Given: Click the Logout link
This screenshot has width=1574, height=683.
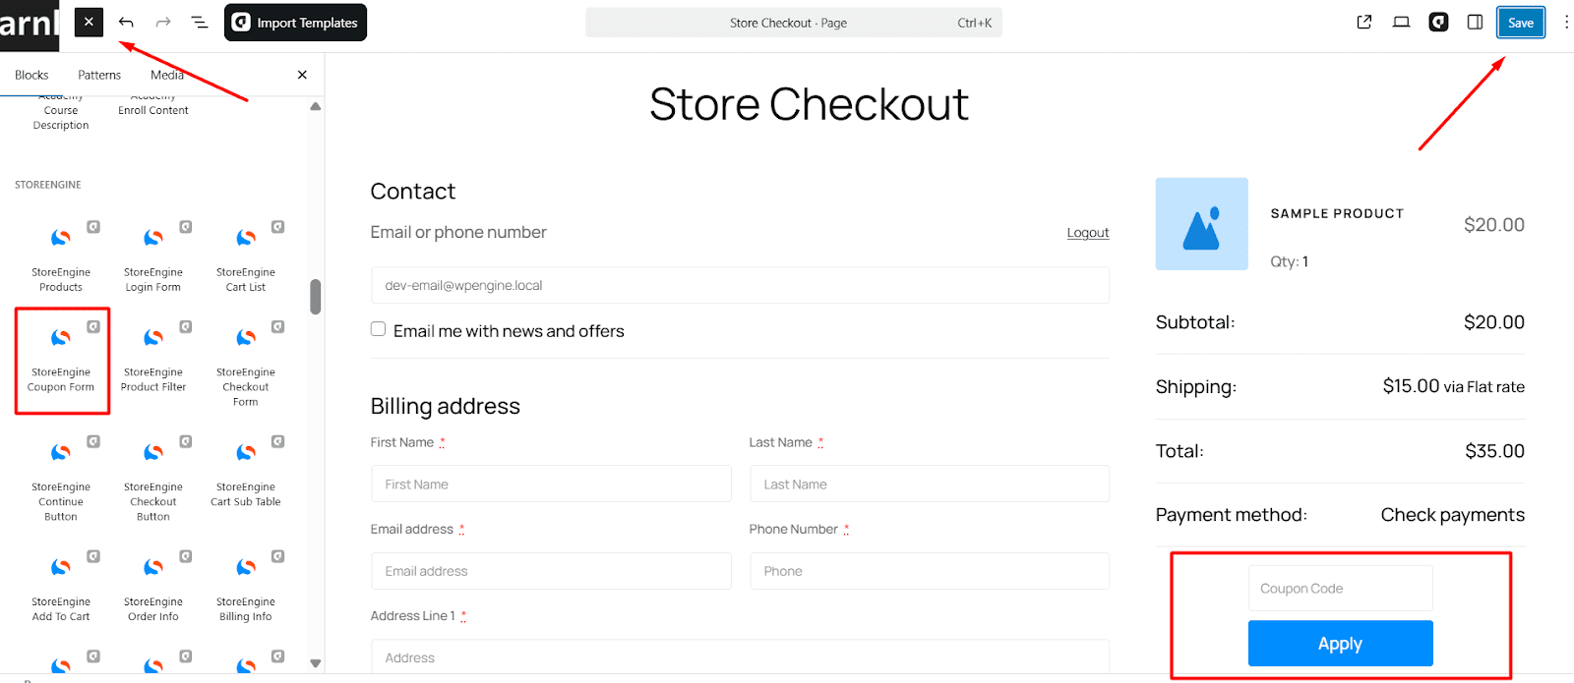Looking at the screenshot, I should click(1087, 232).
